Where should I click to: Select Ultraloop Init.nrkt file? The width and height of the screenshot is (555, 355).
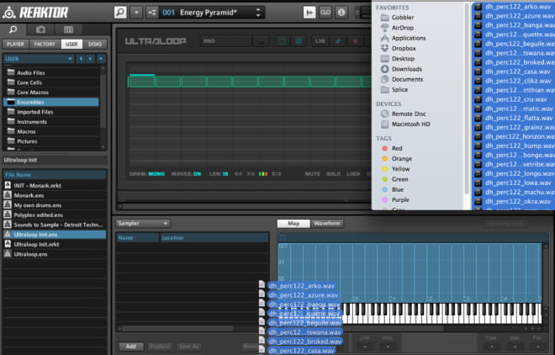click(x=55, y=244)
